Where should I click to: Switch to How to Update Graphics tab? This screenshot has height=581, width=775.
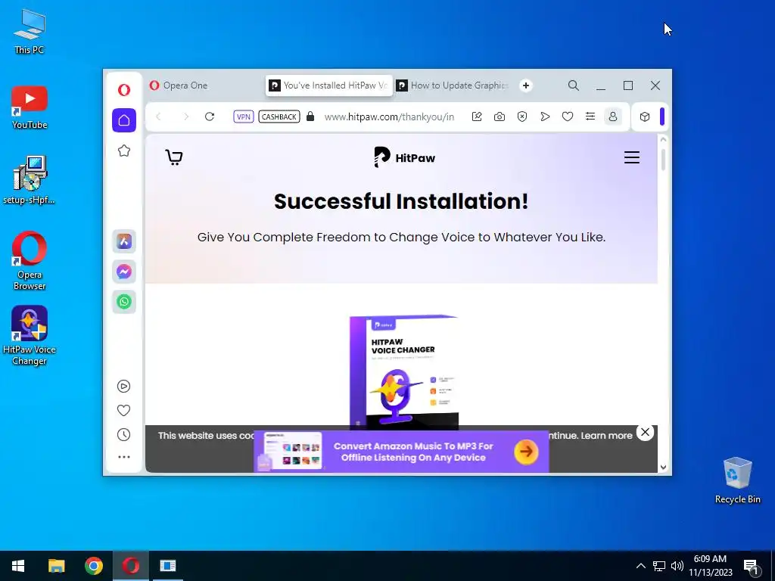click(x=453, y=85)
